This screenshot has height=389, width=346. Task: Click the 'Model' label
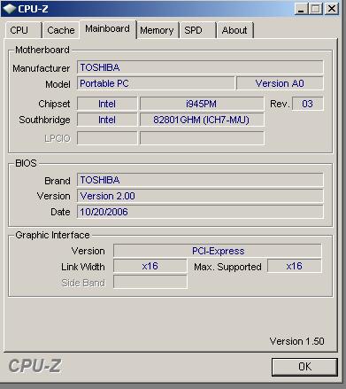pyautogui.click(x=58, y=84)
